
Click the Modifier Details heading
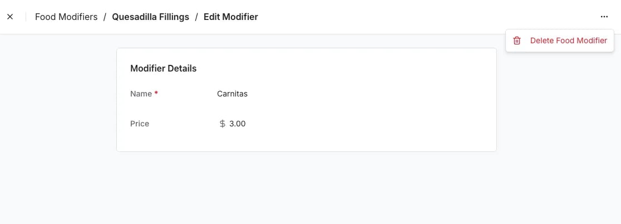[x=163, y=68]
